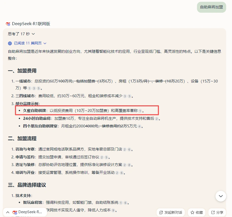This screenshot has height=217, width=232.
Task: Click the DeepSeek icon in the bottom bar
Action: (x=15, y=212)
